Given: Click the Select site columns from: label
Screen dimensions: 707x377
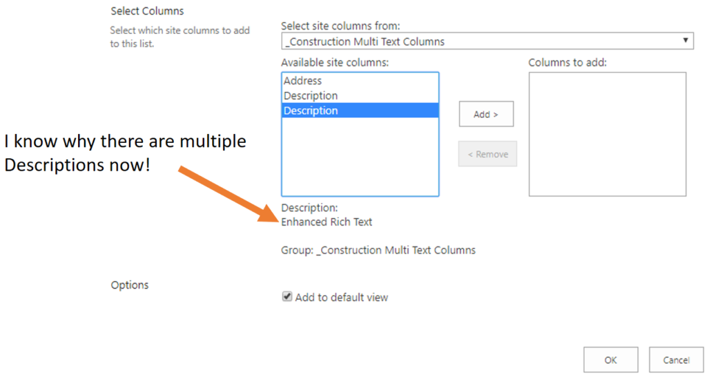Looking at the screenshot, I should [x=340, y=26].
